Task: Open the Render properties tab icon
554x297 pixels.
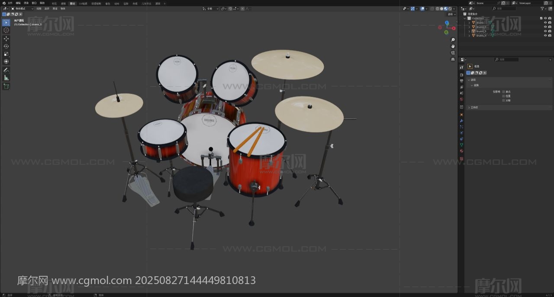Action: pos(461,75)
